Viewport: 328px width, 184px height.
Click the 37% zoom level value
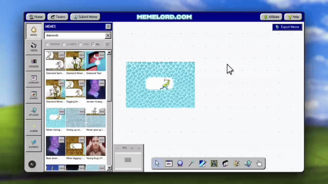pyautogui.click(x=125, y=148)
